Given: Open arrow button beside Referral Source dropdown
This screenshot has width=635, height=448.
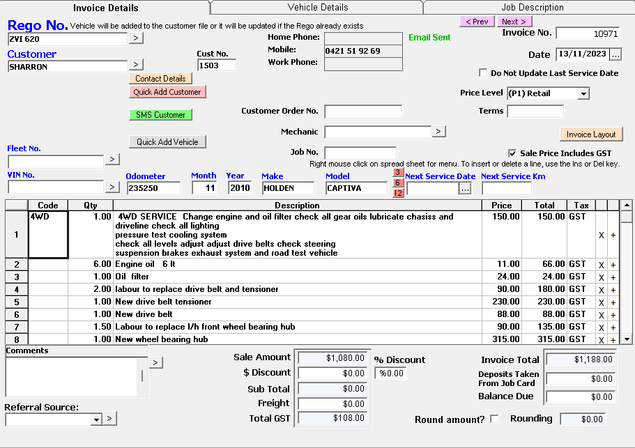Looking at the screenshot, I should (109, 419).
